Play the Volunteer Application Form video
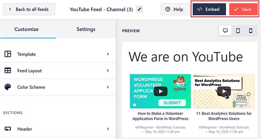261x139 pixels. tap(160, 91)
